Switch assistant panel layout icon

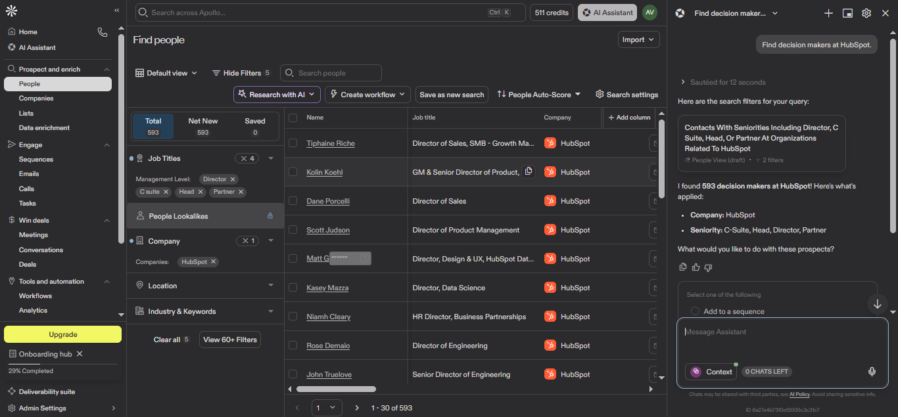(x=847, y=13)
